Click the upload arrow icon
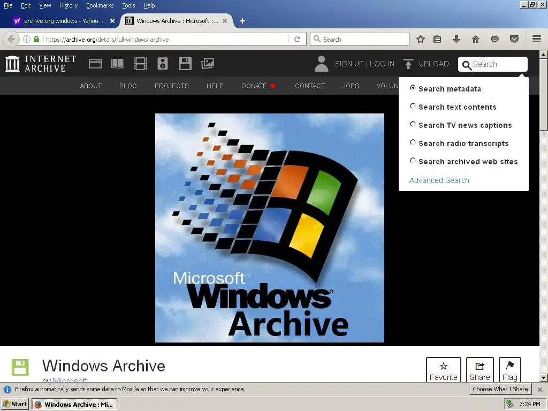Viewport: 548px width, 411px height. click(408, 64)
